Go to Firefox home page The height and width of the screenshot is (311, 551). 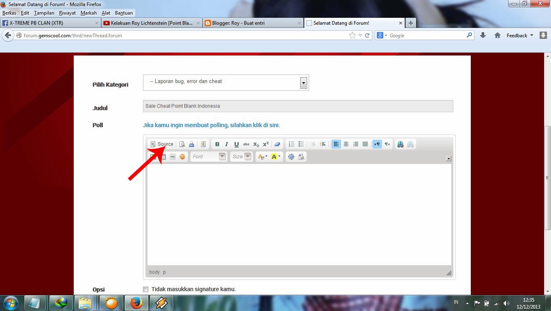498,36
